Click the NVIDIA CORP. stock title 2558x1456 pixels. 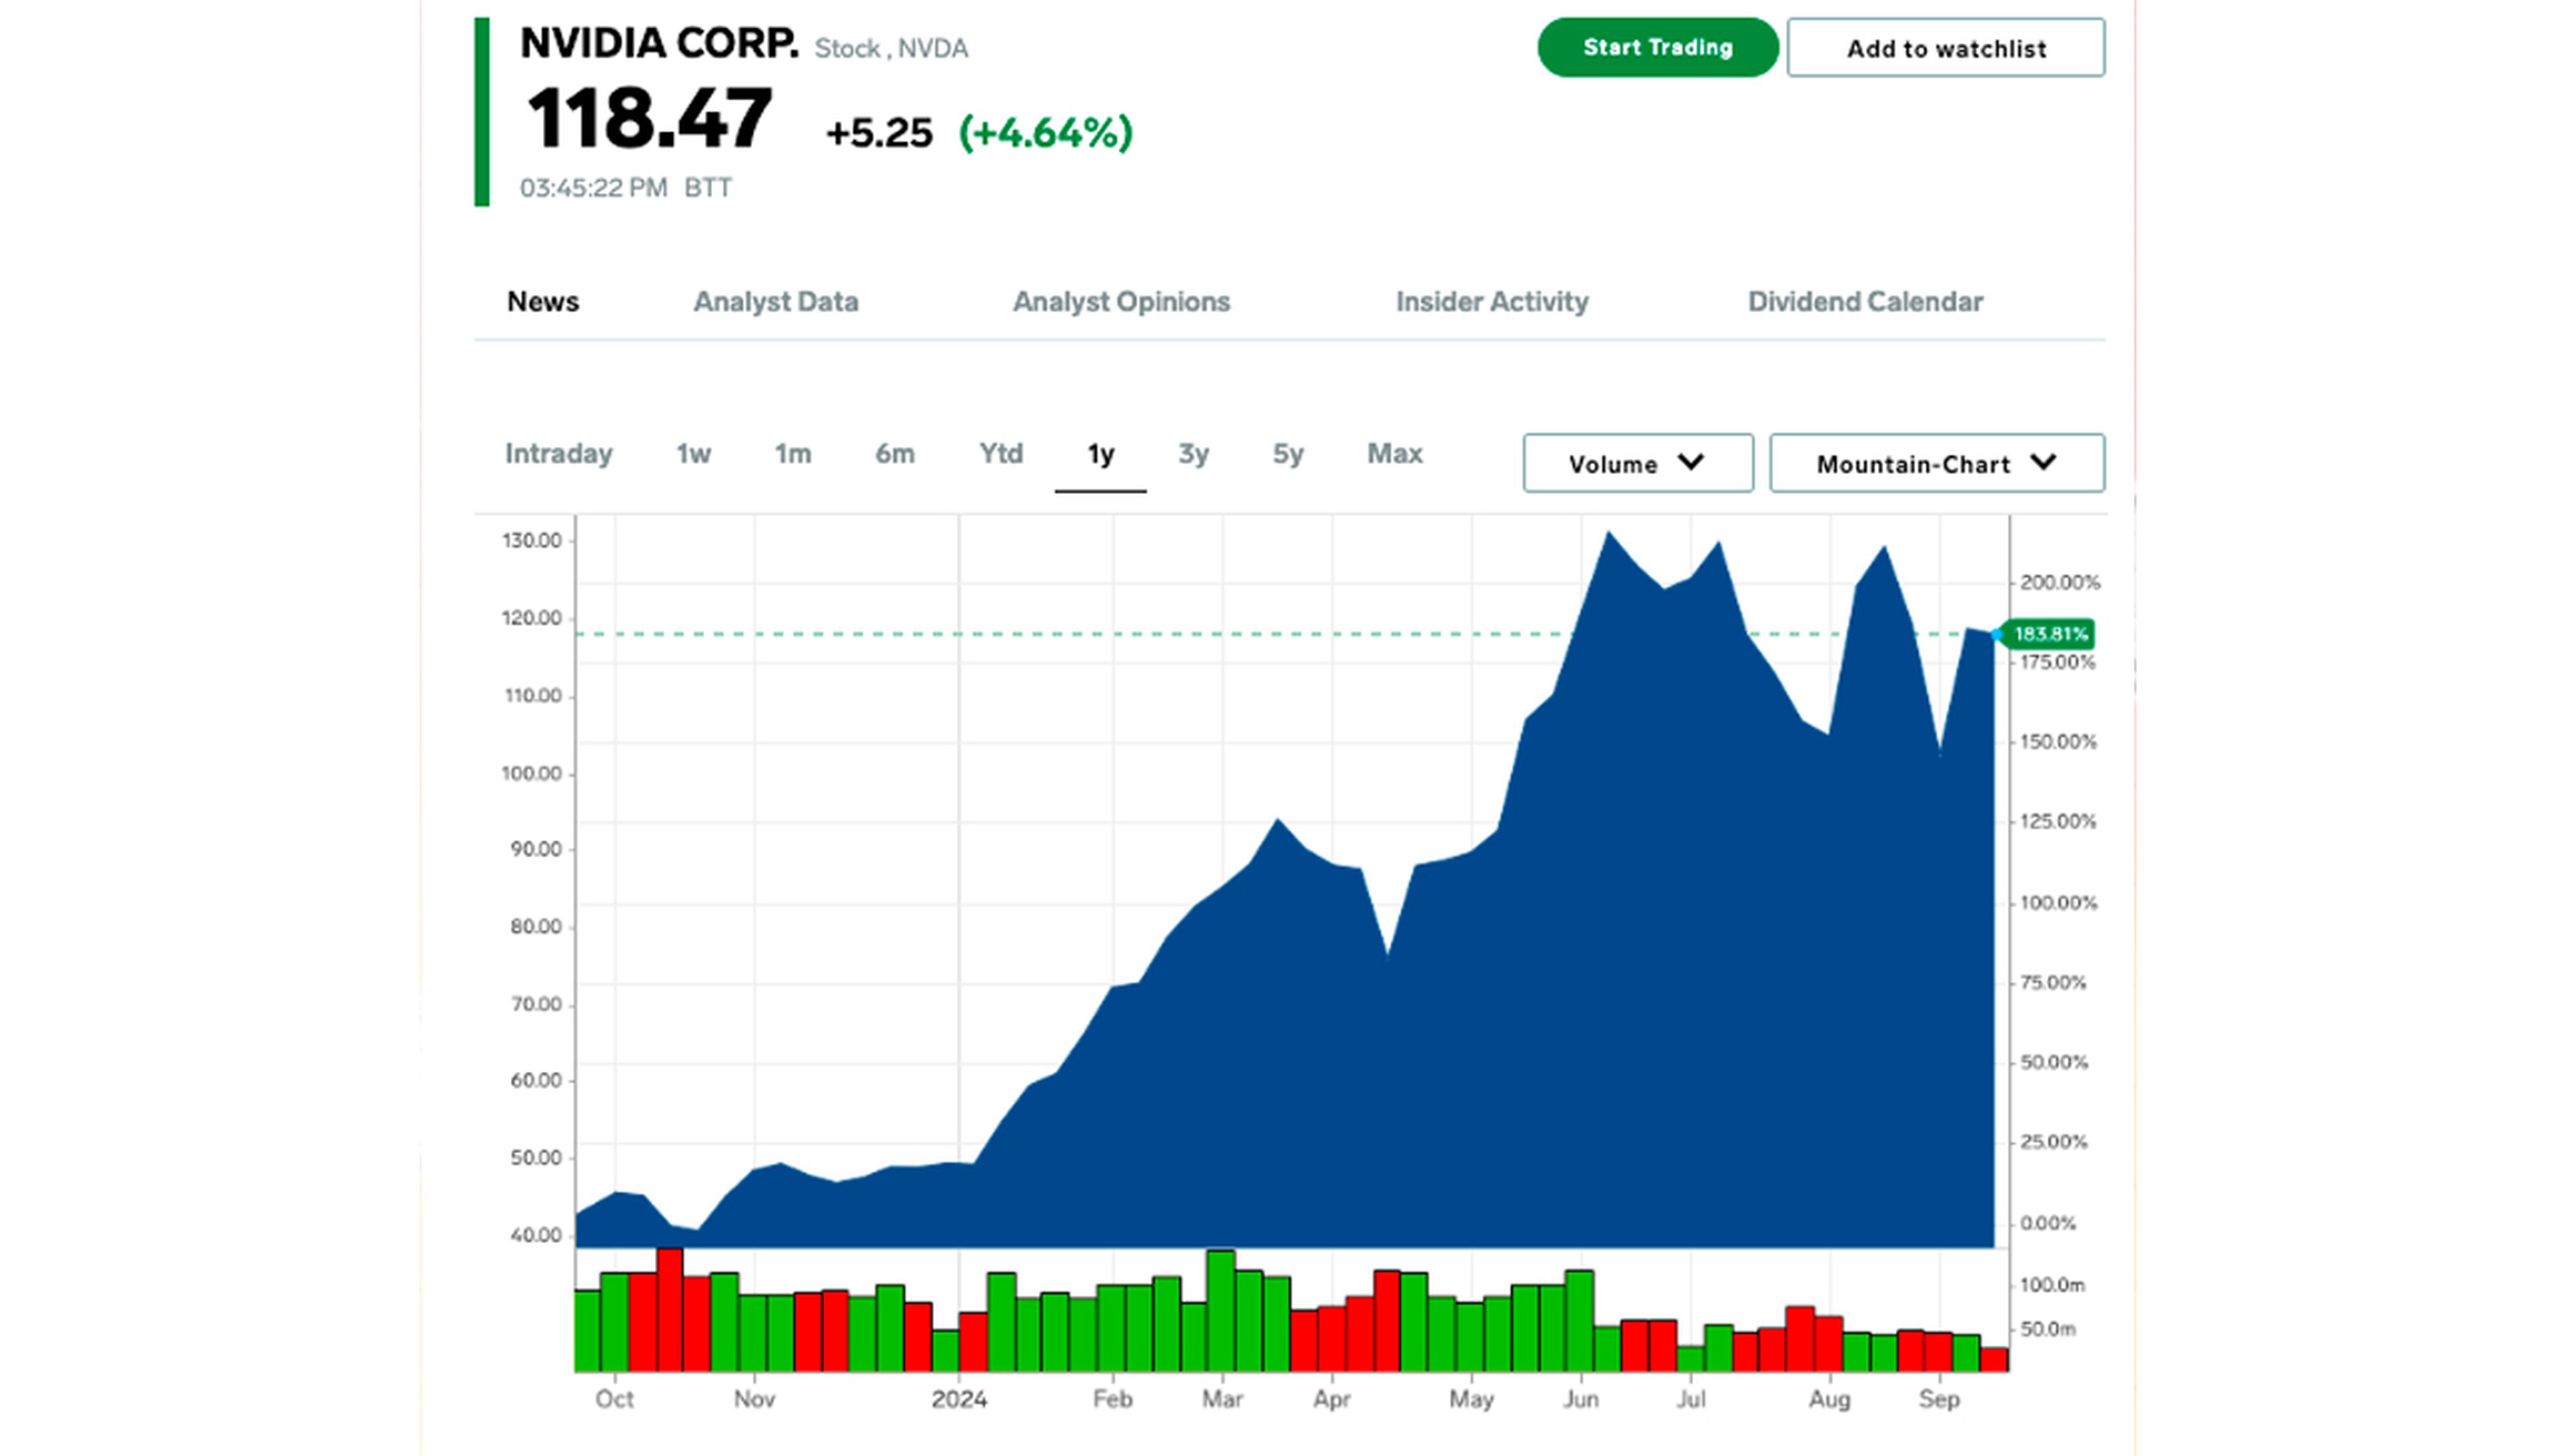[659, 43]
